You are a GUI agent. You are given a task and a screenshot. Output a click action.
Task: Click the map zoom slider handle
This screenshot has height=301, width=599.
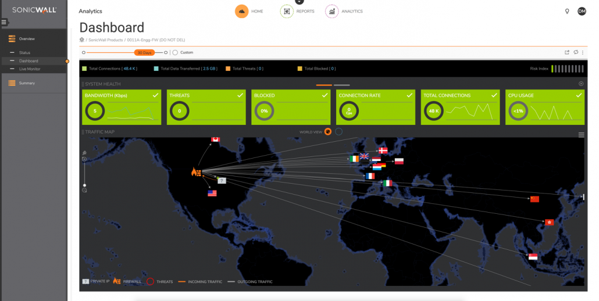click(x=84, y=185)
